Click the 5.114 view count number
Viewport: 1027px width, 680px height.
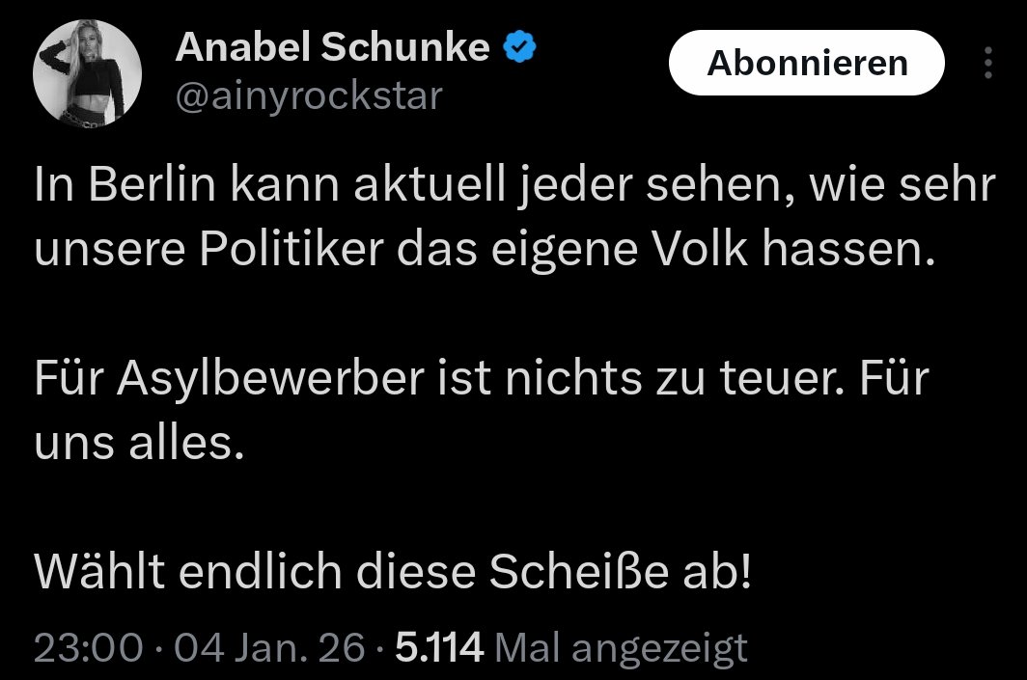tap(439, 647)
